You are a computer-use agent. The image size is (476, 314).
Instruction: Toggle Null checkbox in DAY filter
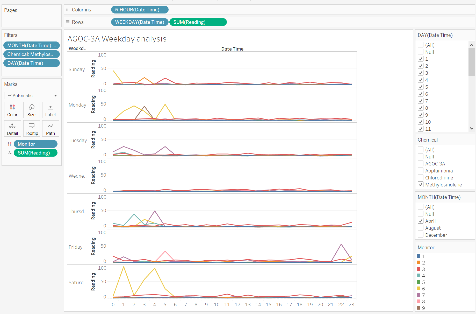coord(421,52)
